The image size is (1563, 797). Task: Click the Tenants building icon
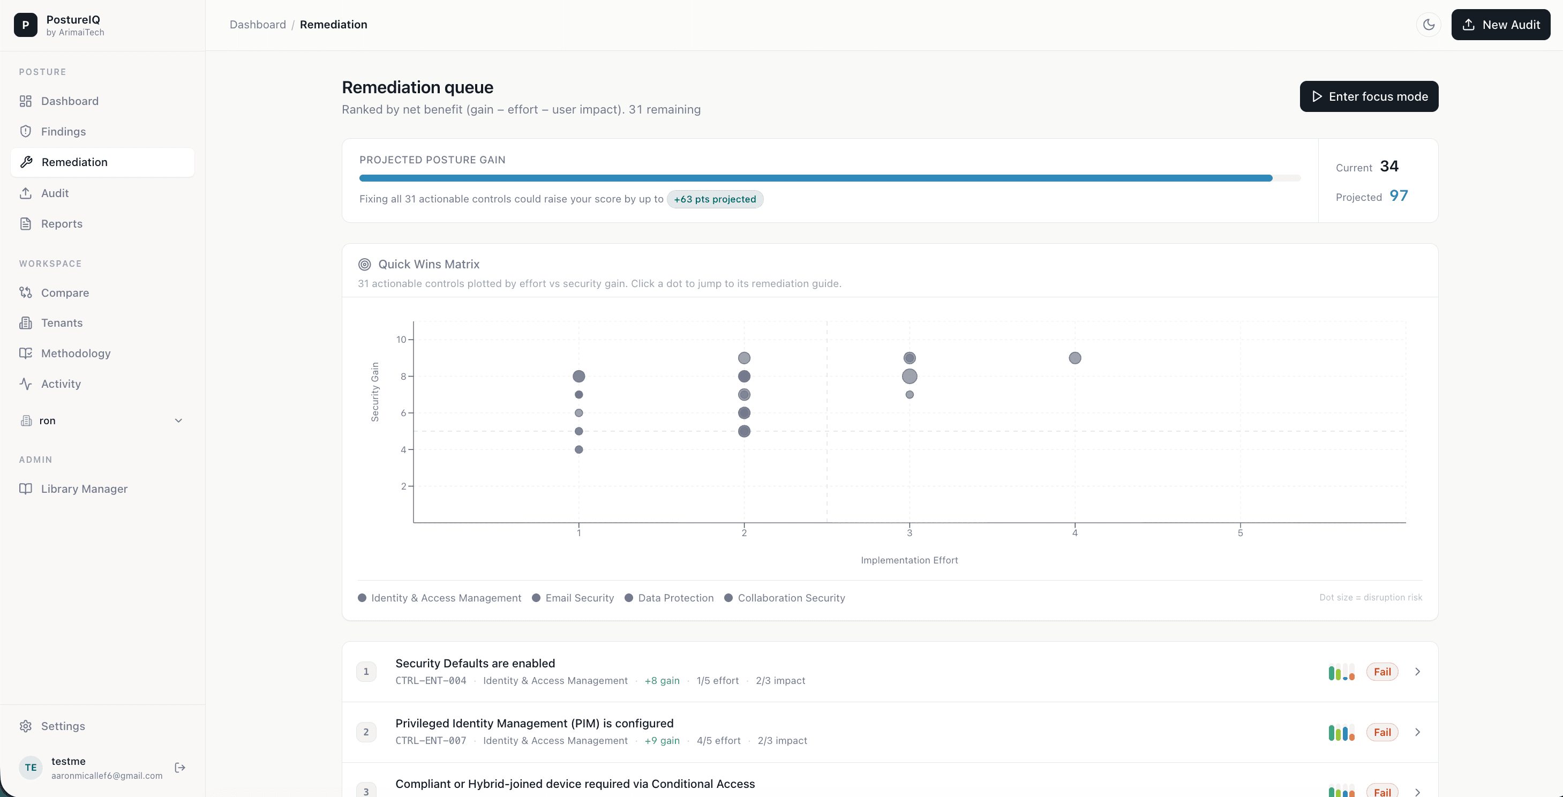tap(26, 322)
